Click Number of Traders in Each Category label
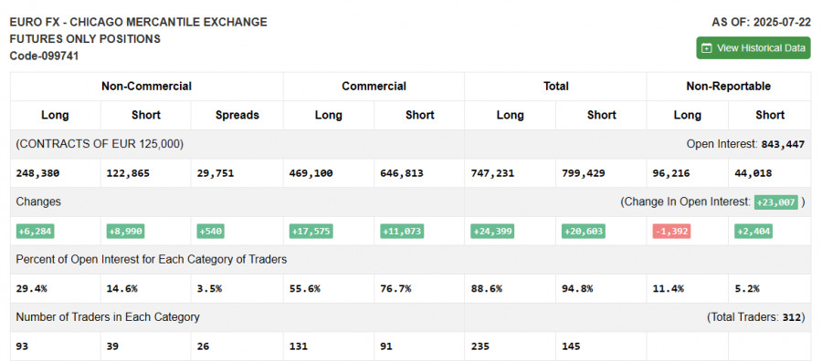 pos(108,317)
